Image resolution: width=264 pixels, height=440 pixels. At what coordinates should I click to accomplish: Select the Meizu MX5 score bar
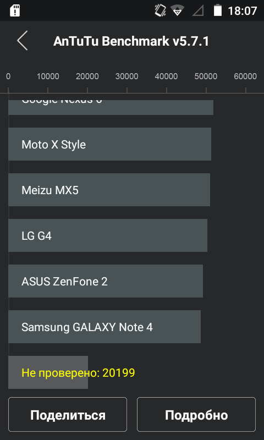pyautogui.click(x=109, y=190)
